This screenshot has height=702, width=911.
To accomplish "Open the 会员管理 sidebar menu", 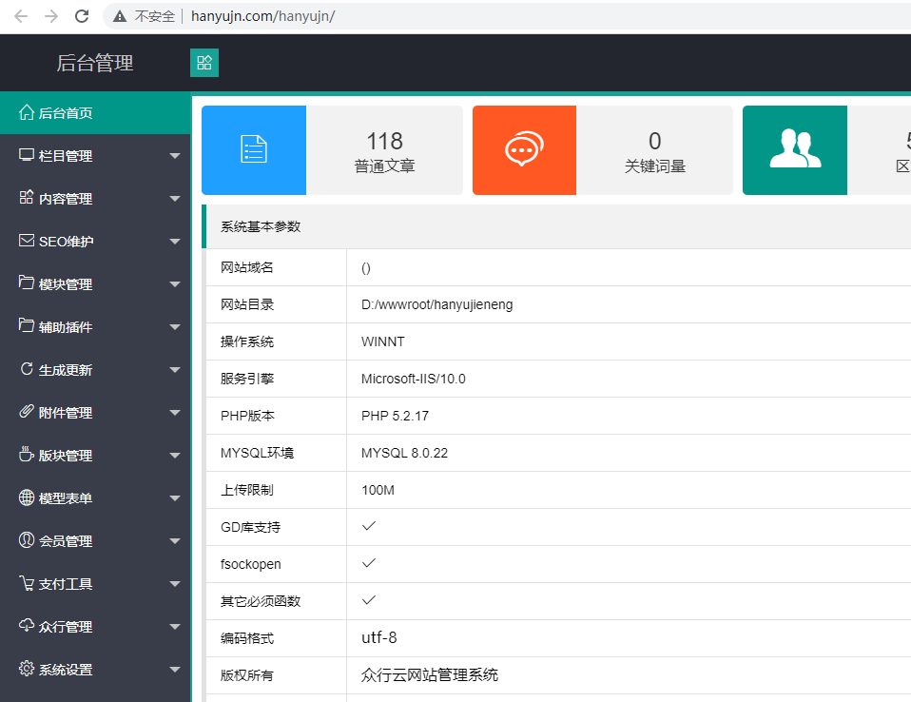I will click(x=66, y=541).
